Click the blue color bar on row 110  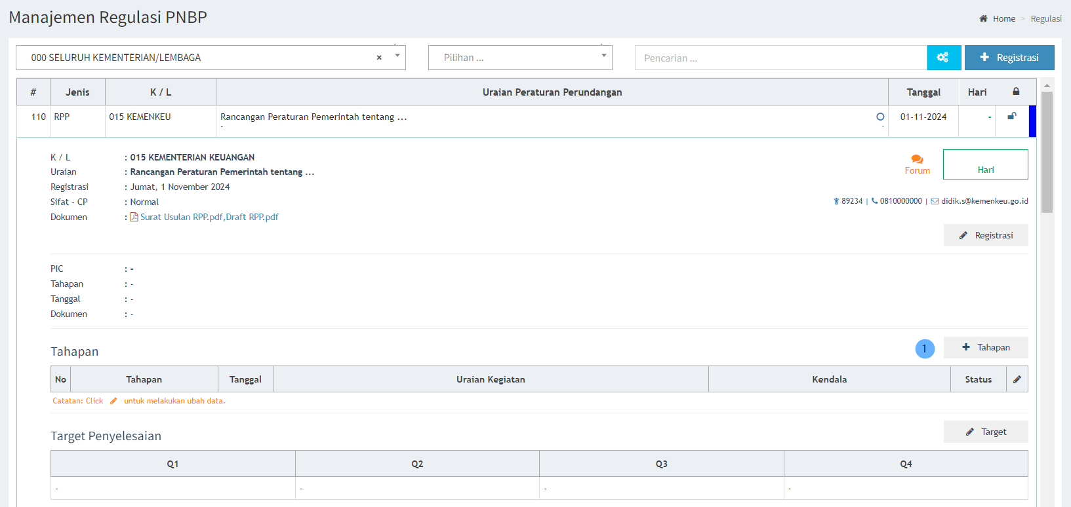coord(1032,121)
